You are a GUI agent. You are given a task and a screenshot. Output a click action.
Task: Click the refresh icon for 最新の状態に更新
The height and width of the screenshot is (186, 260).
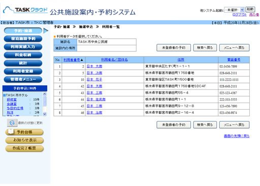(x=12, y=123)
